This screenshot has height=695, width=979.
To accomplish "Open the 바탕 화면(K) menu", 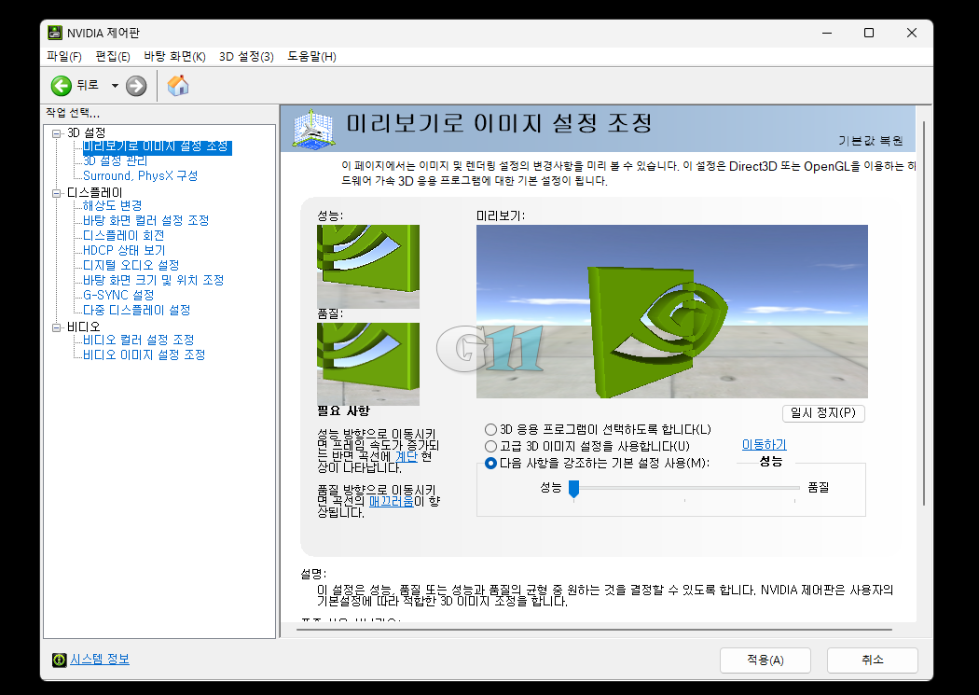I will pos(175,57).
